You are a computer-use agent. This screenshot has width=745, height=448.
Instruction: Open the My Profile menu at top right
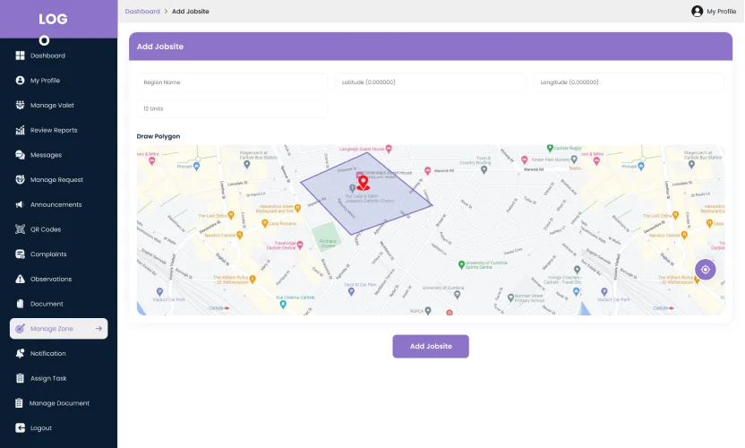714,12
